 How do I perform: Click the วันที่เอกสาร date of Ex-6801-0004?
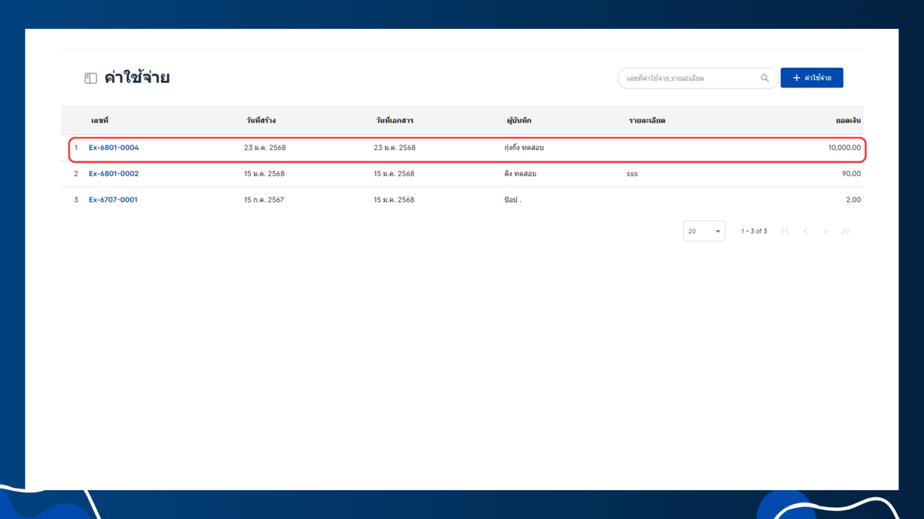pyautogui.click(x=395, y=148)
